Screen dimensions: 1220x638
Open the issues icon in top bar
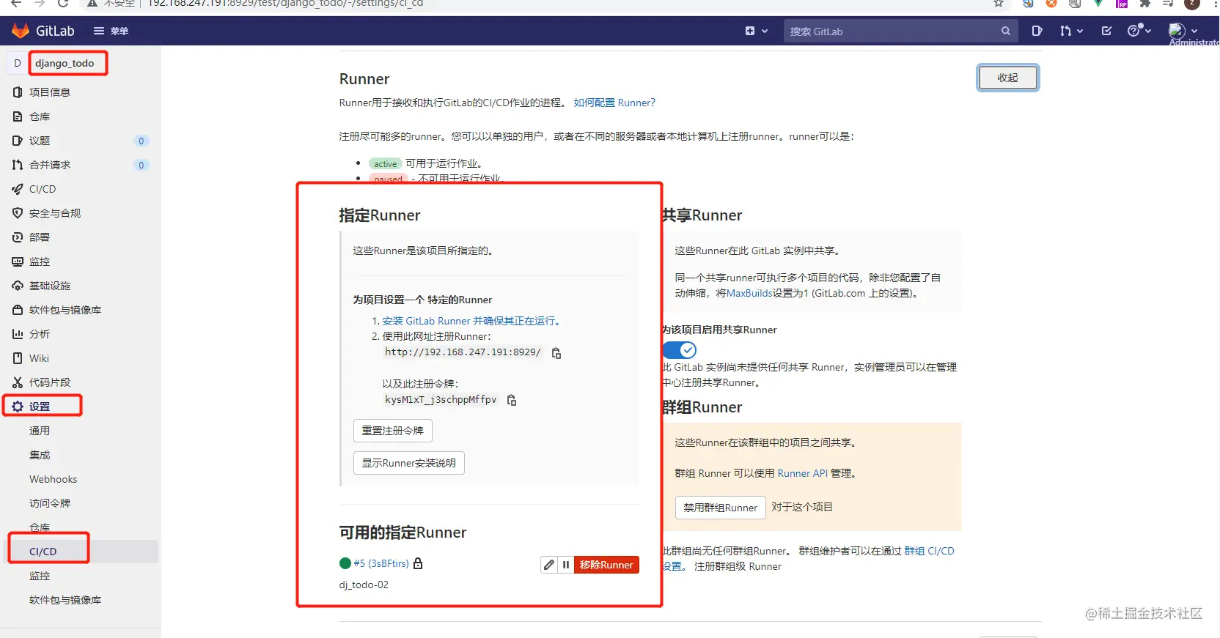pos(1037,31)
